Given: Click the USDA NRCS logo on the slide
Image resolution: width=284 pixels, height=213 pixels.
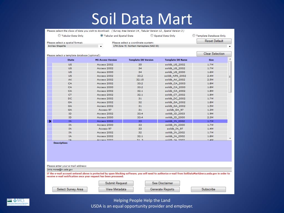Looking at the screenshot, I should pos(18,202).
